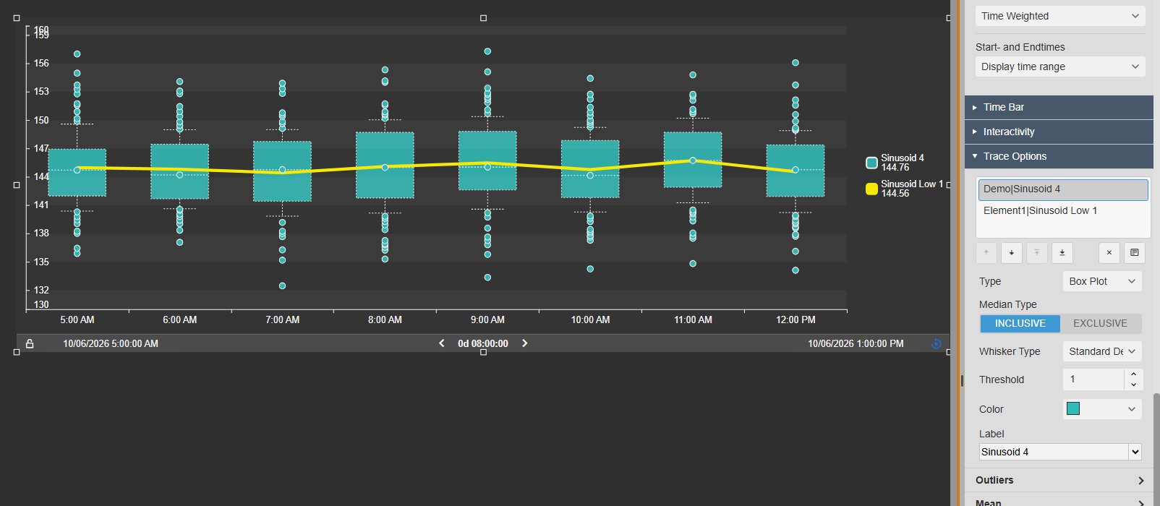Remove the selected trace with X button

coord(1109,253)
